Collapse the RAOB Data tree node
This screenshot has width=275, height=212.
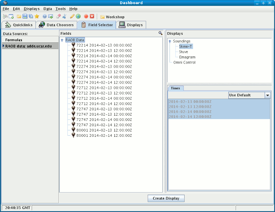tap(62, 40)
